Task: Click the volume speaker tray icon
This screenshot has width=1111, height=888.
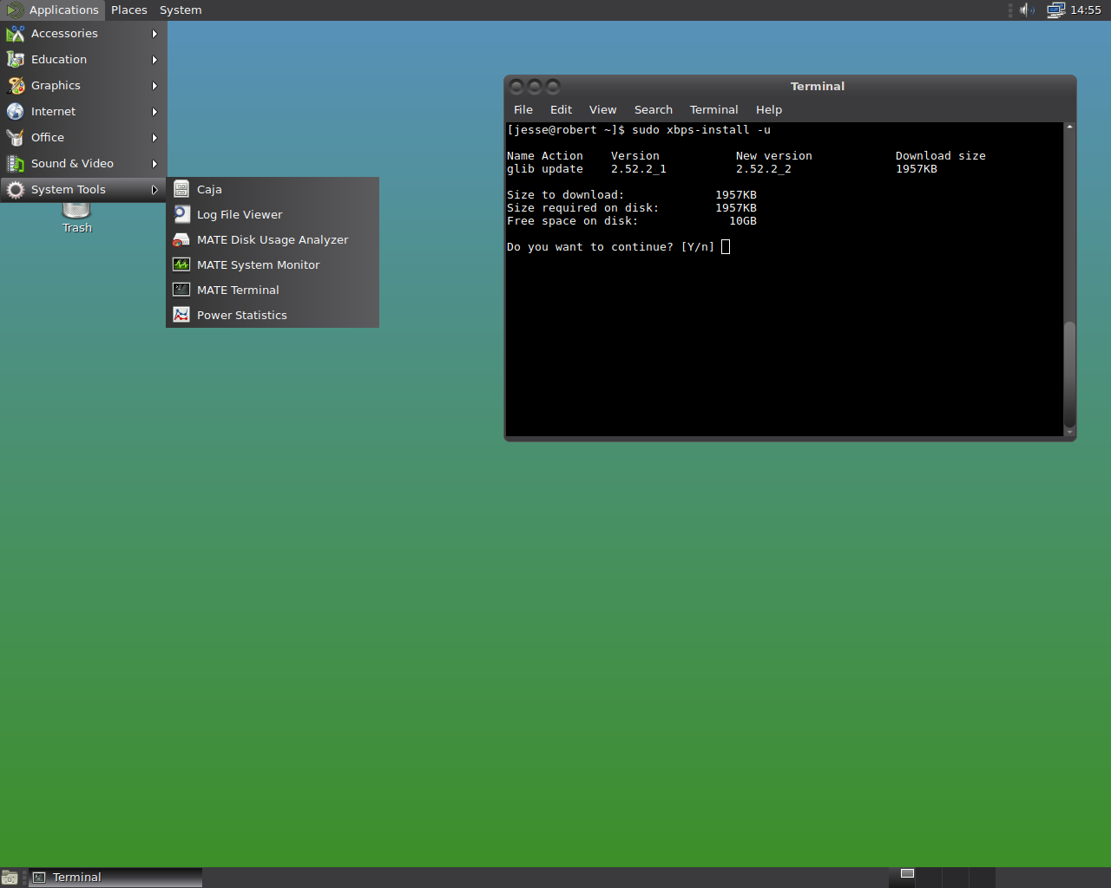Action: 1027,10
